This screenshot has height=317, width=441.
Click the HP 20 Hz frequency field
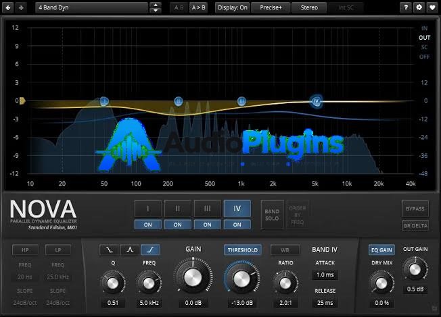[x=25, y=277]
